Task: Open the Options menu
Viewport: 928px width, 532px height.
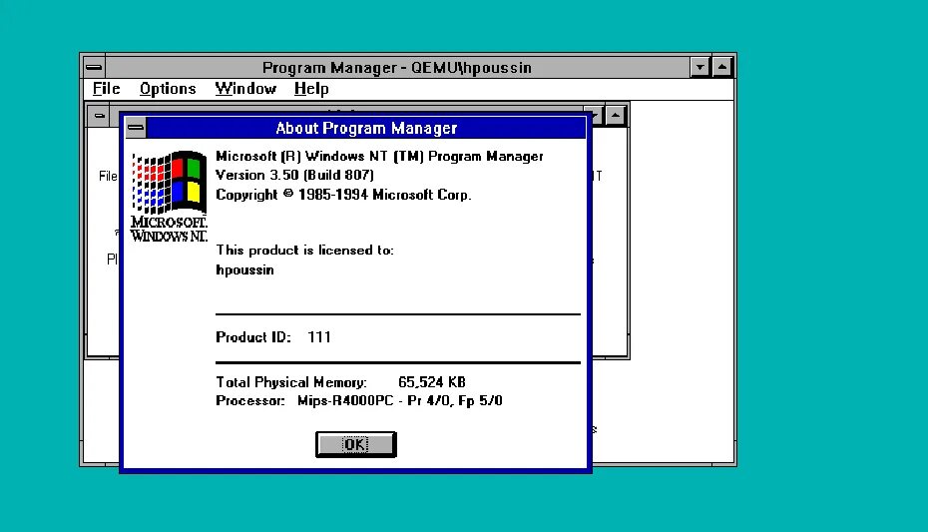Action: click(168, 89)
